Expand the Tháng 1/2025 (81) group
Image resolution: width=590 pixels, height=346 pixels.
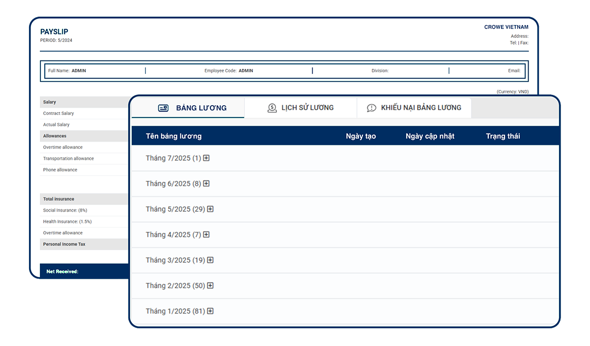[210, 312]
